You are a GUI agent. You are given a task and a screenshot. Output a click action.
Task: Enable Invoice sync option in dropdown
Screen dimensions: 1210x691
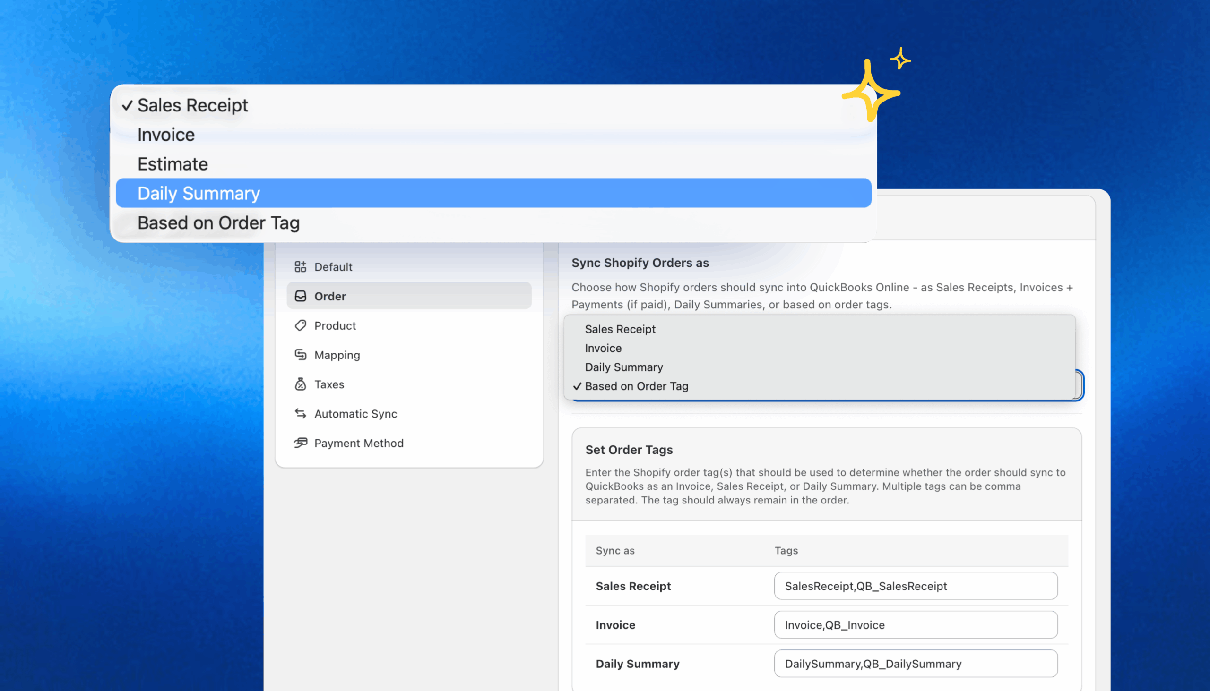[x=603, y=348]
